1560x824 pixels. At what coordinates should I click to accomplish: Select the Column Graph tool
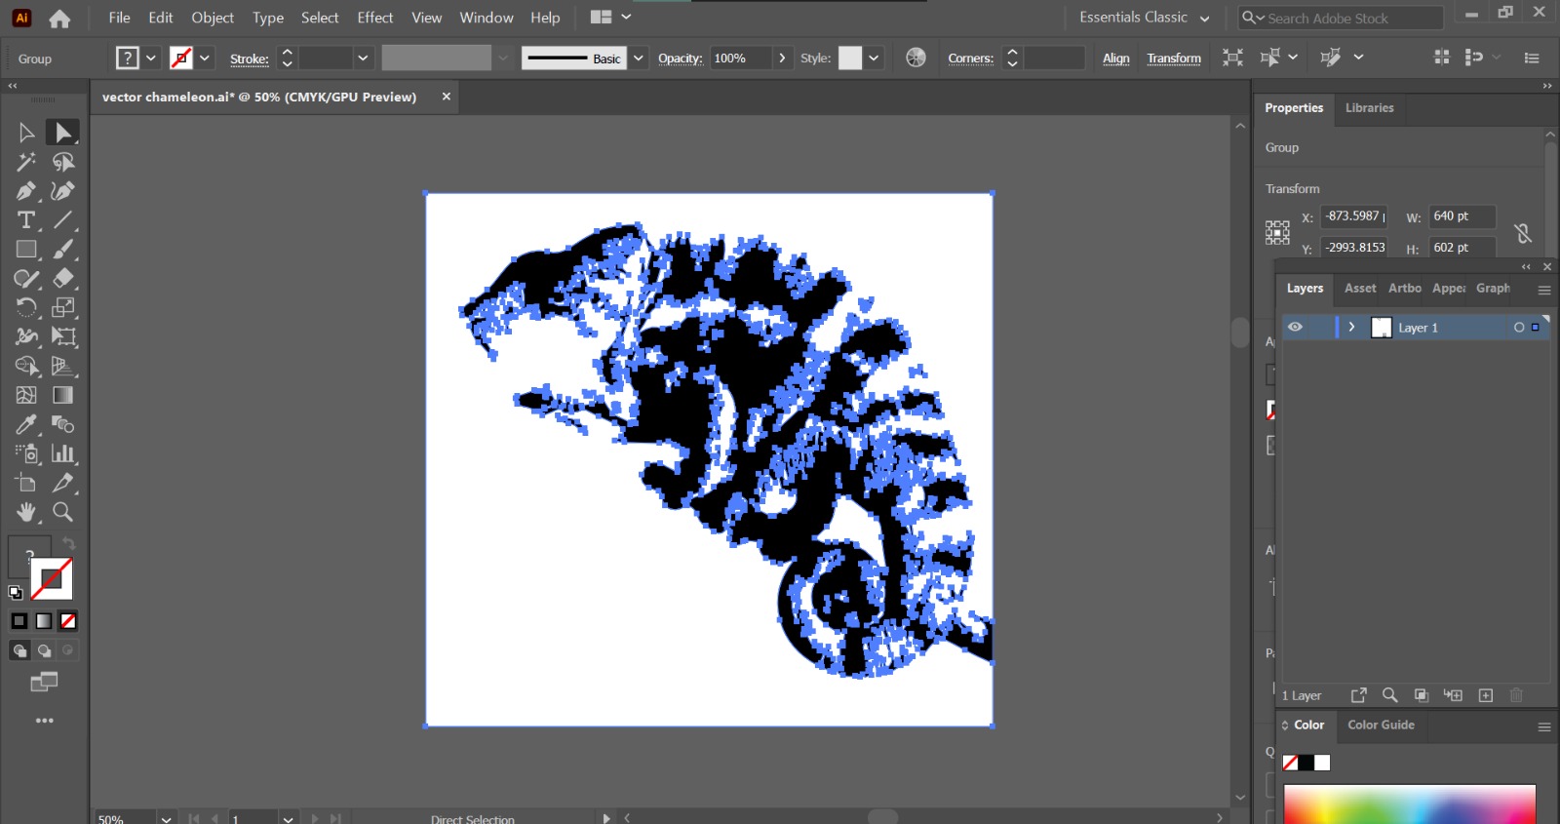(x=63, y=453)
